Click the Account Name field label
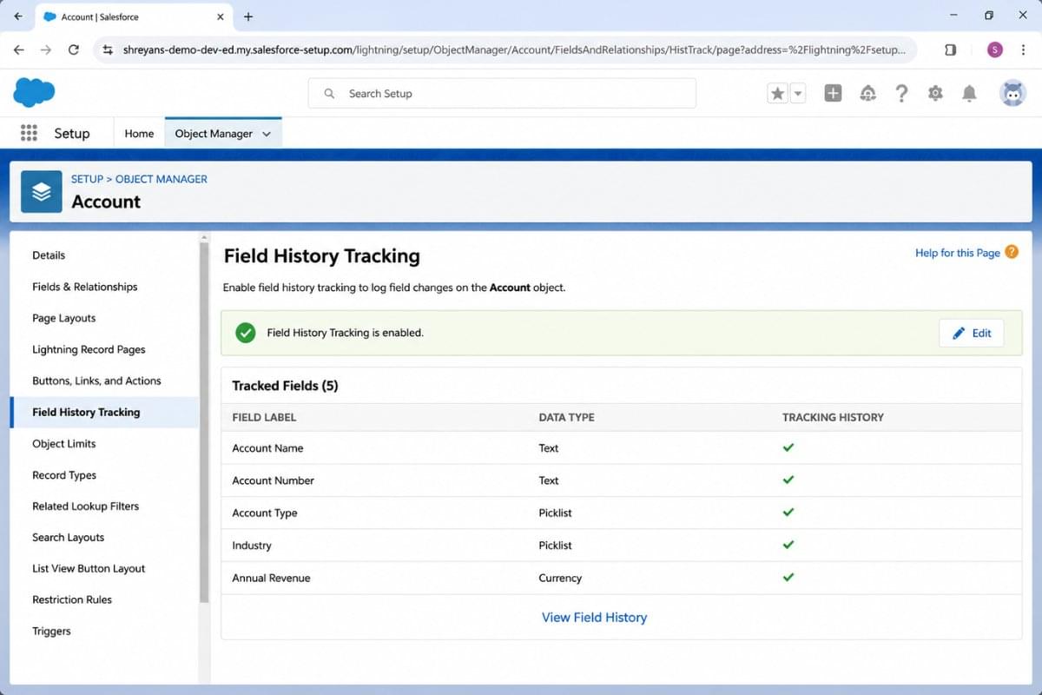 click(x=267, y=448)
